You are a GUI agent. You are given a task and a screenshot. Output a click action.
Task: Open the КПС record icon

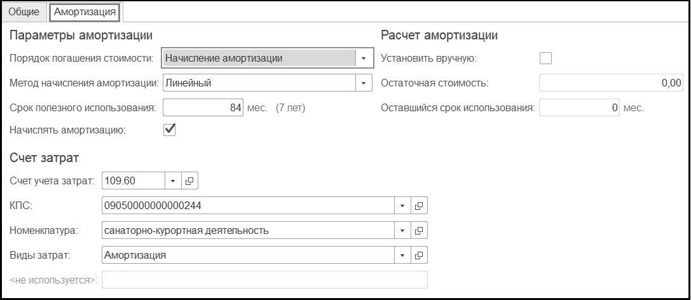[419, 206]
